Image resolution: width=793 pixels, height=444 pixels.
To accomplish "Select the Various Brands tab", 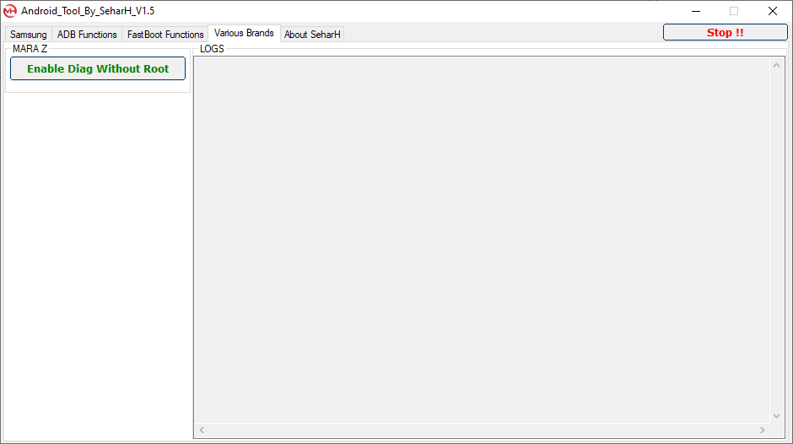I will click(245, 33).
